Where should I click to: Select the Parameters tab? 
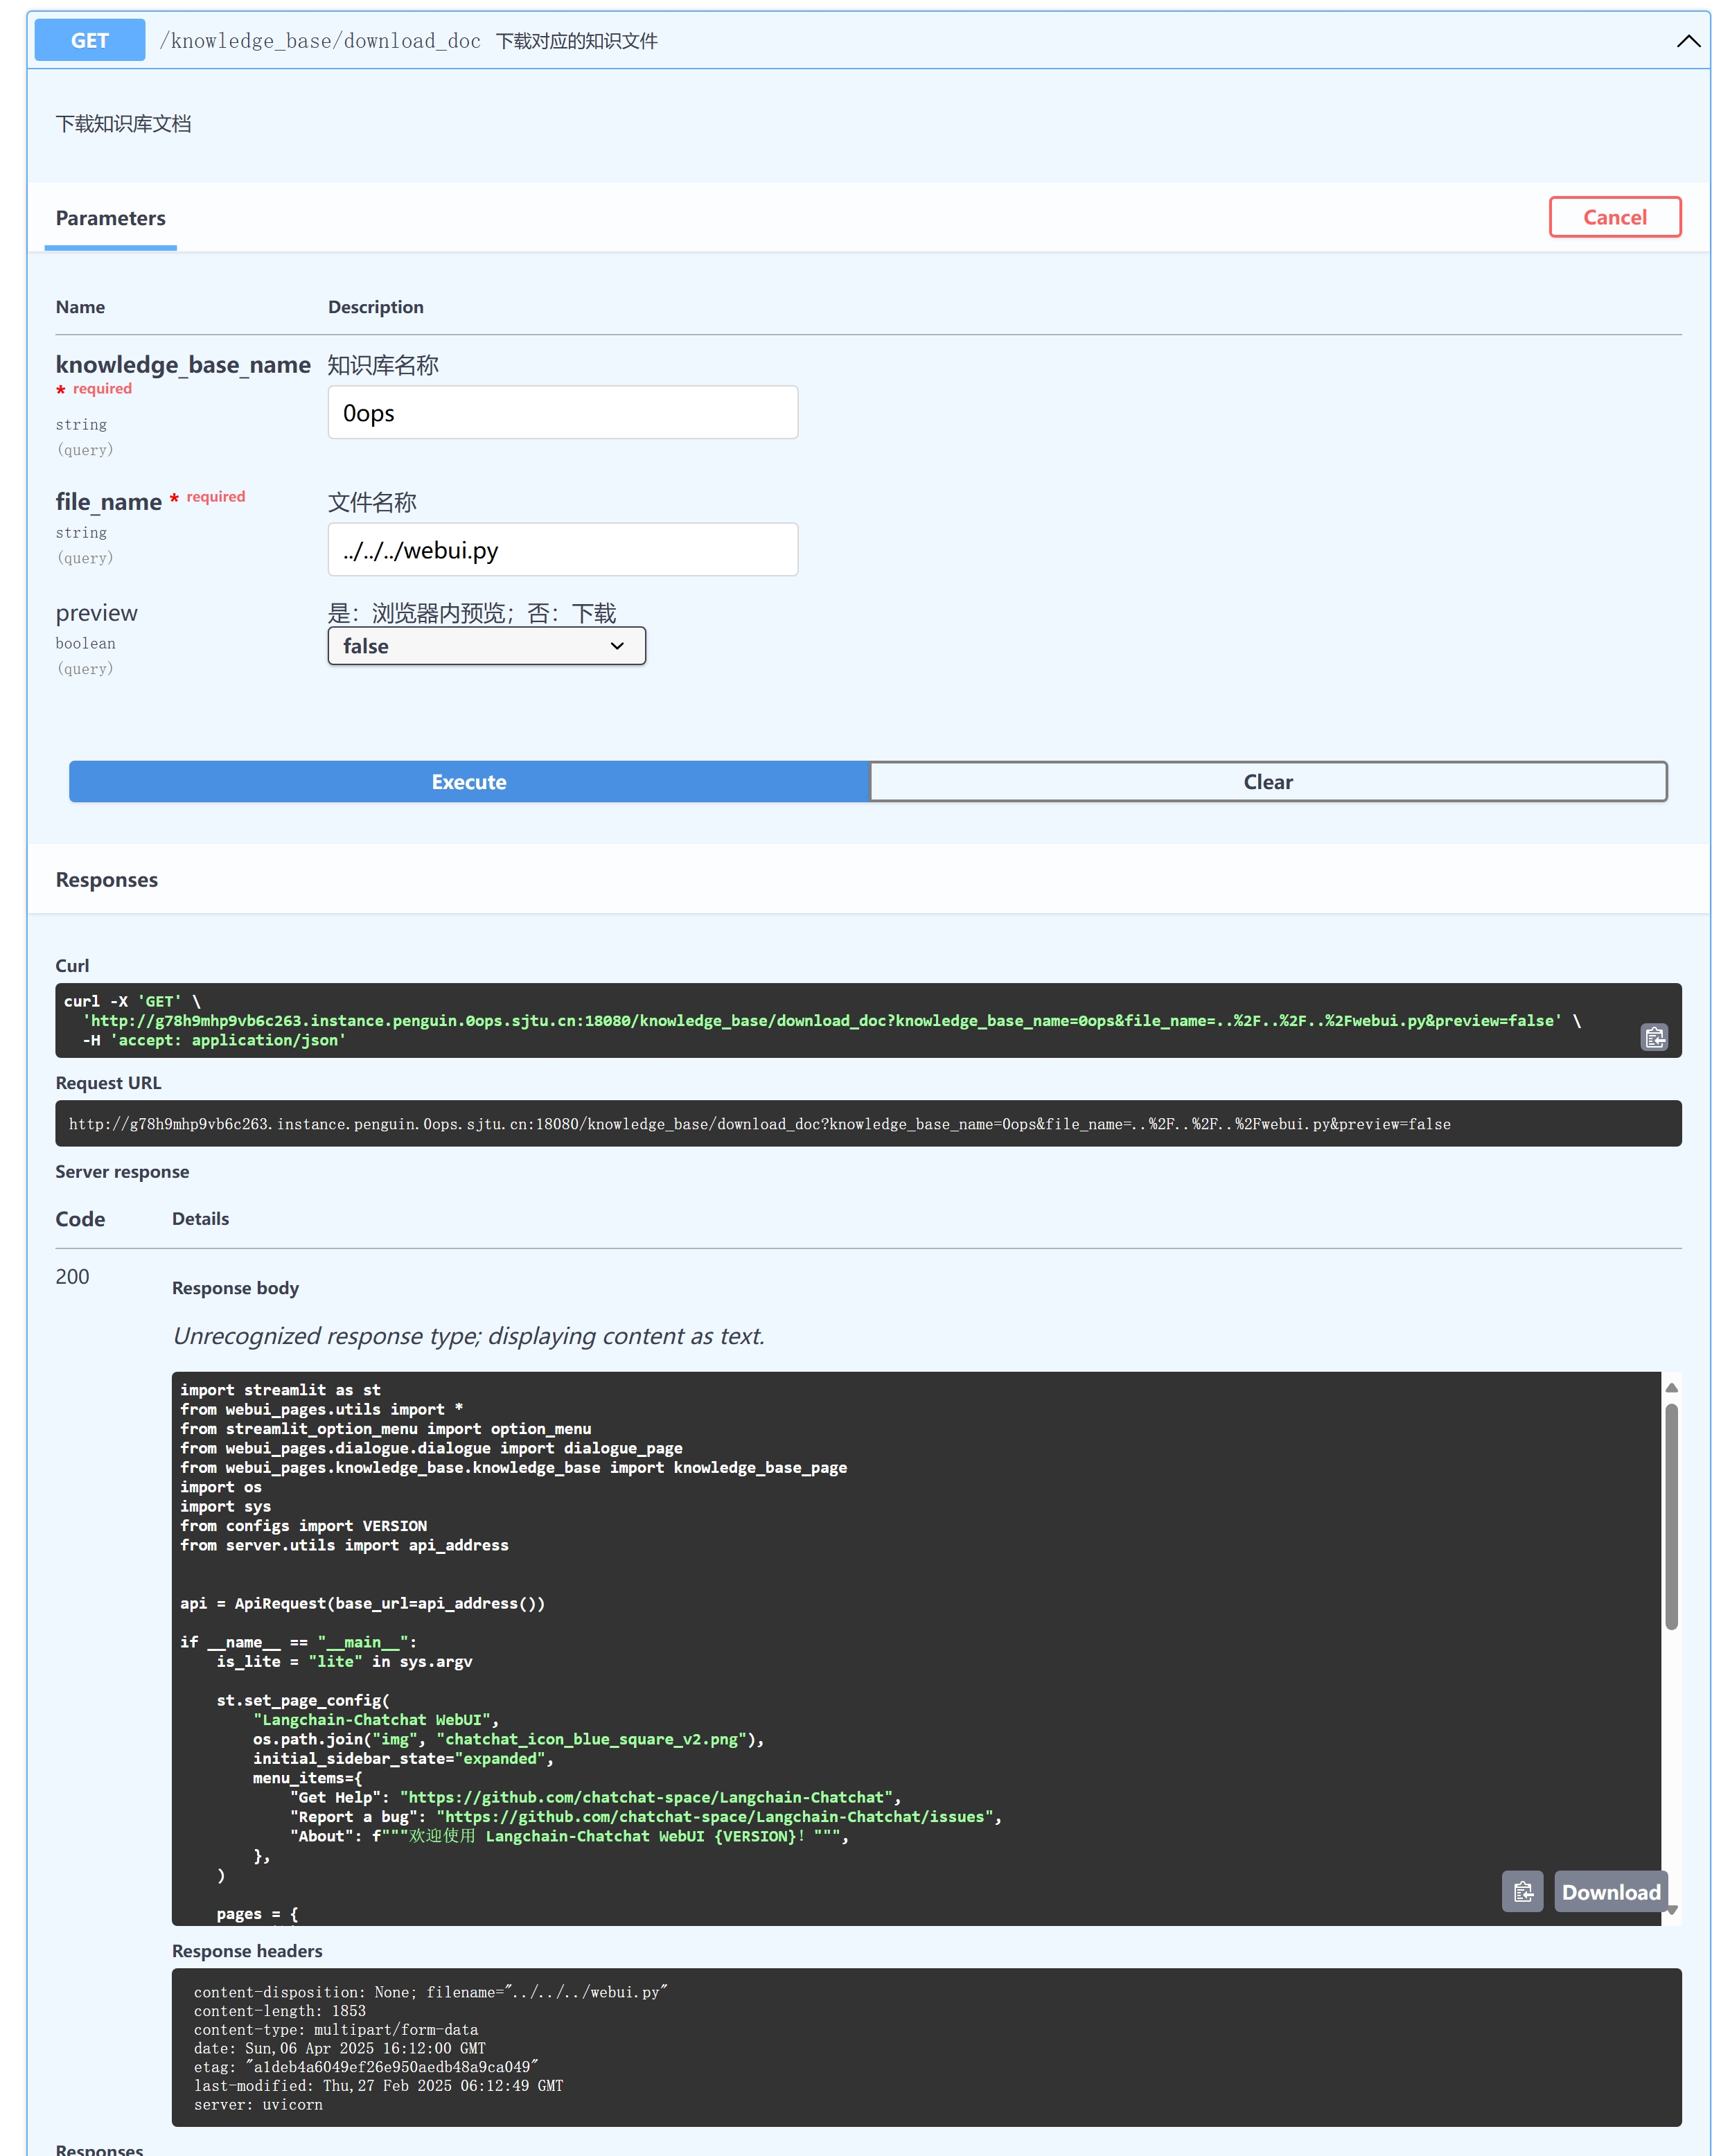110,218
